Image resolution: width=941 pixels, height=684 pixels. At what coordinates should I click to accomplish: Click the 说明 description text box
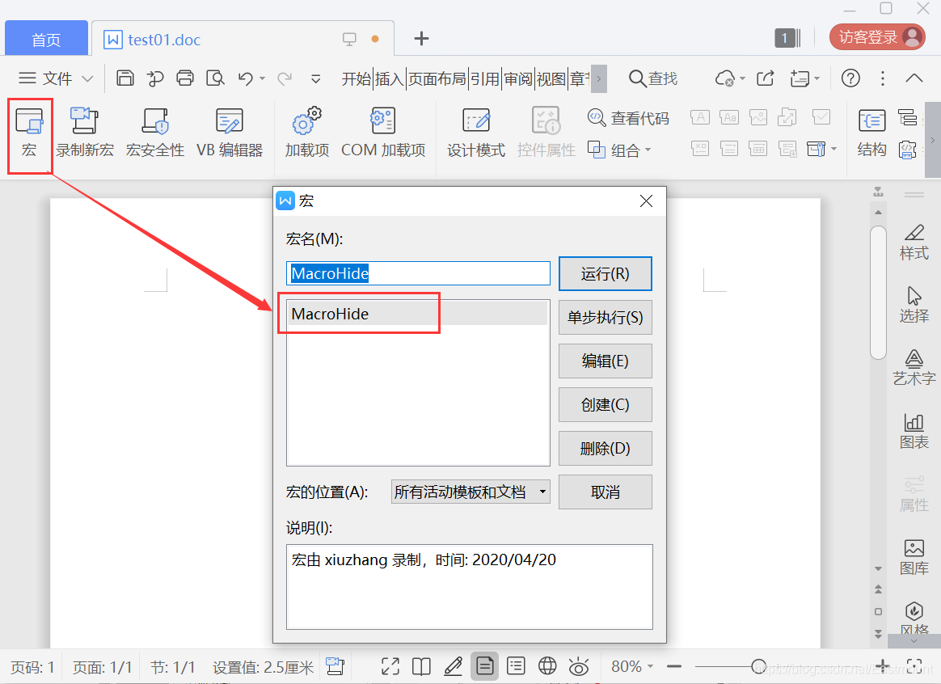(470, 587)
